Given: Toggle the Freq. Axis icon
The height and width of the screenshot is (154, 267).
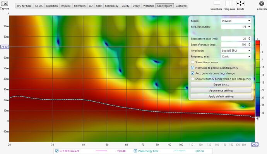Looking at the screenshot, I should coord(229,3).
